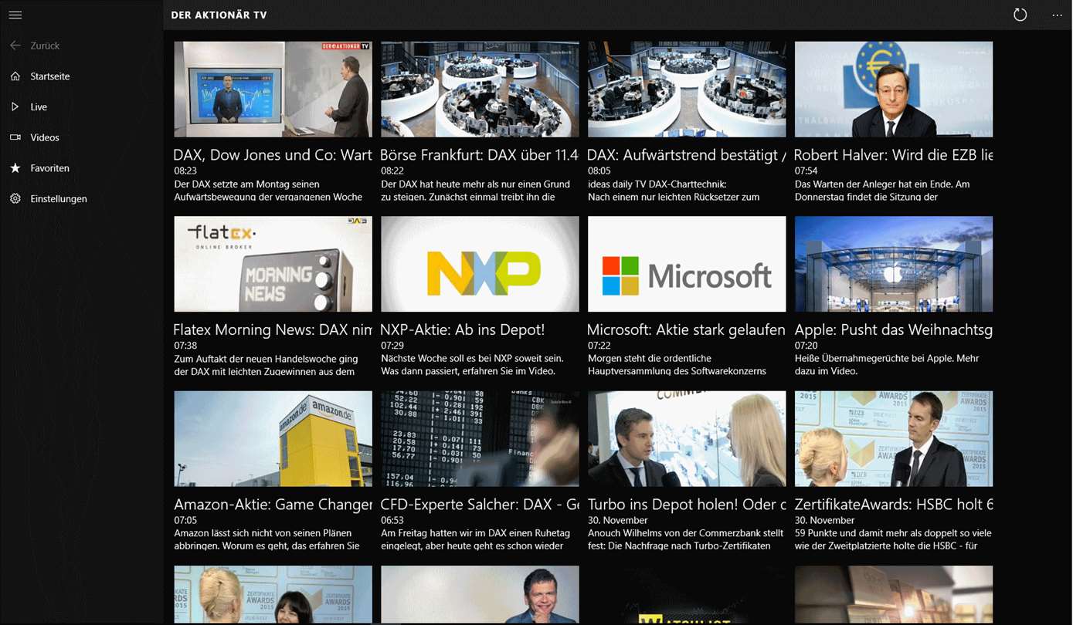The height and width of the screenshot is (625, 1073).
Task: Click 'Das Warten der Anleger' description
Action: (x=882, y=191)
